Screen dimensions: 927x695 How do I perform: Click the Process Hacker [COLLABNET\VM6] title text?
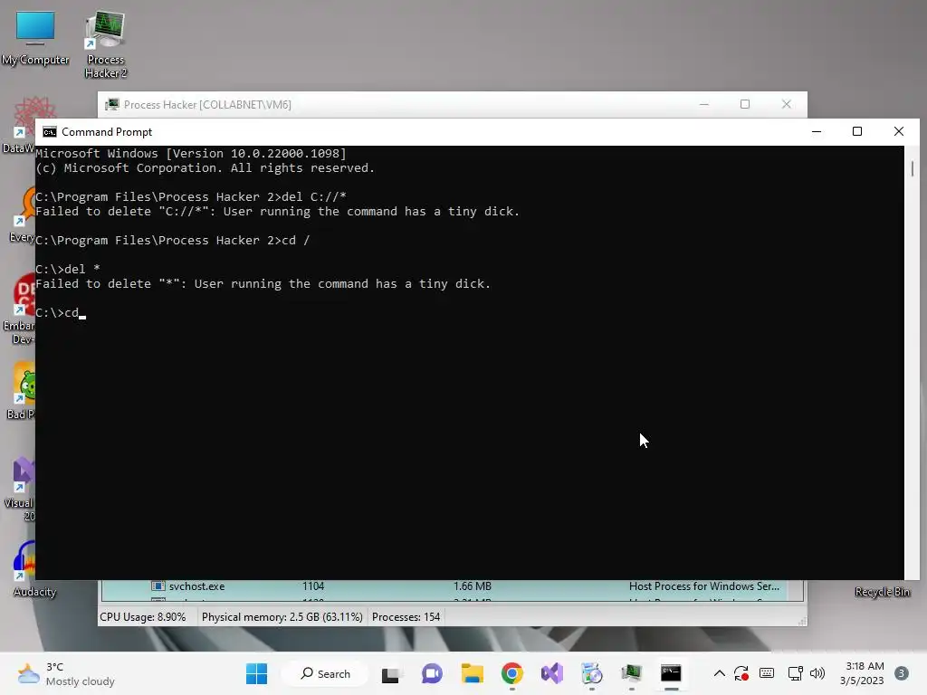tap(207, 105)
